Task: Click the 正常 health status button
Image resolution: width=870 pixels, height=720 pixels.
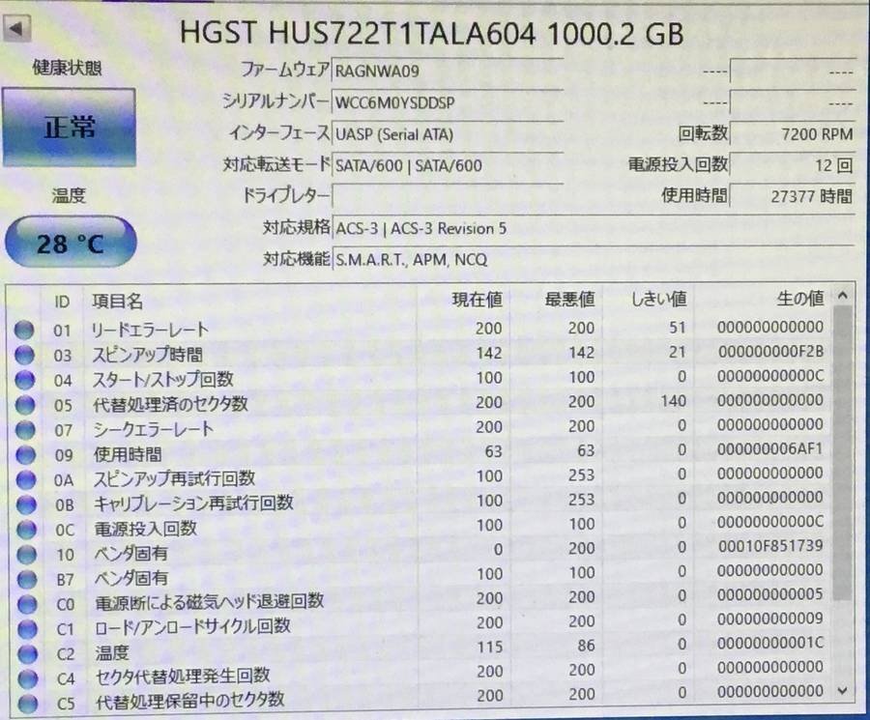Action: (x=69, y=129)
